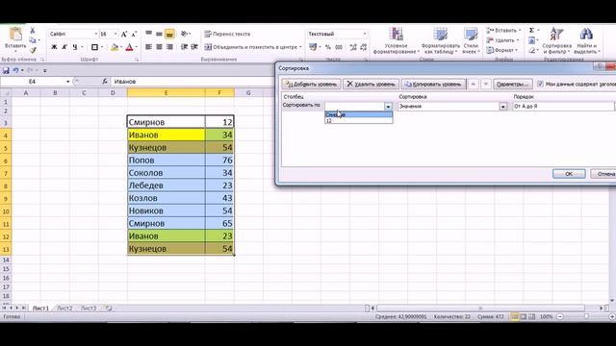Click the Insert (Вставить) cells ribbon button
The width and height of the screenshot is (616, 346).
coord(503,30)
